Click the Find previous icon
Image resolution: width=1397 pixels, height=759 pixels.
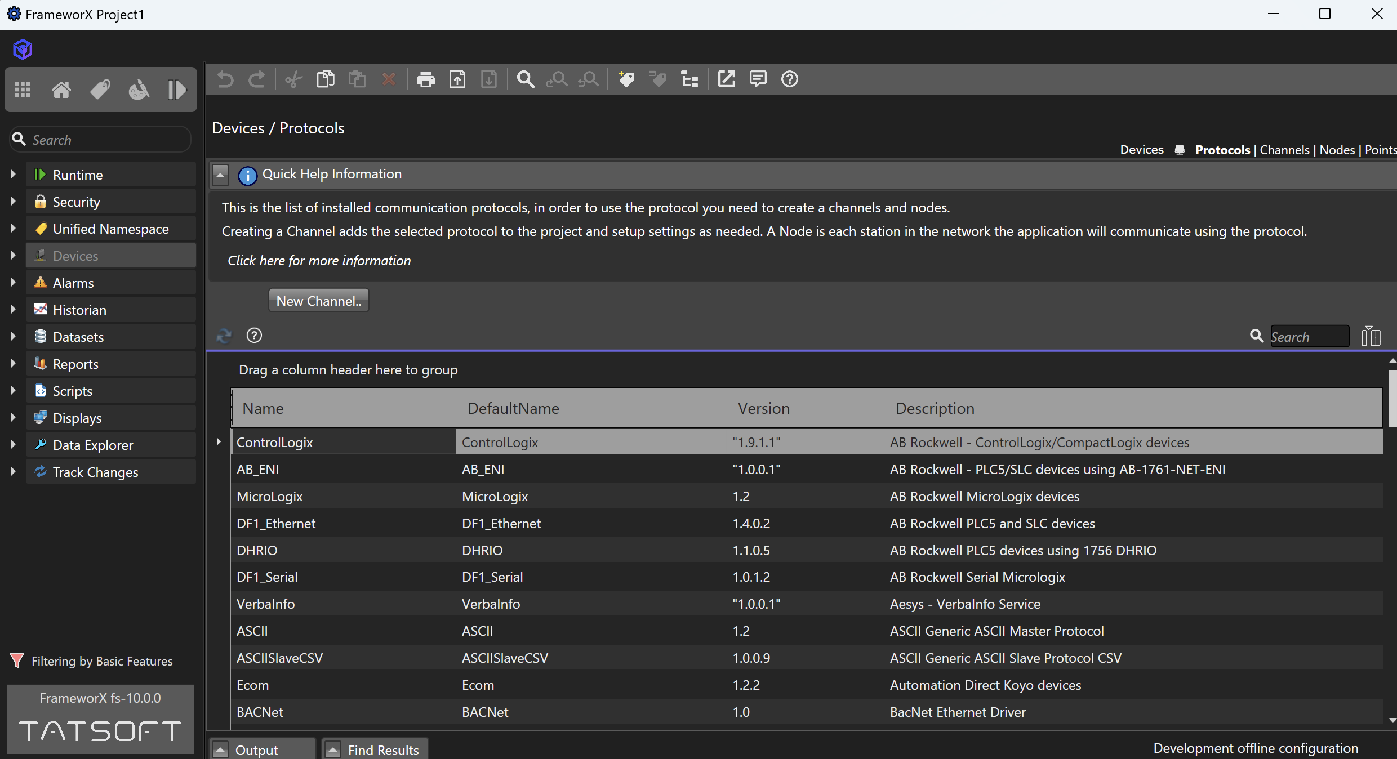[x=557, y=79]
